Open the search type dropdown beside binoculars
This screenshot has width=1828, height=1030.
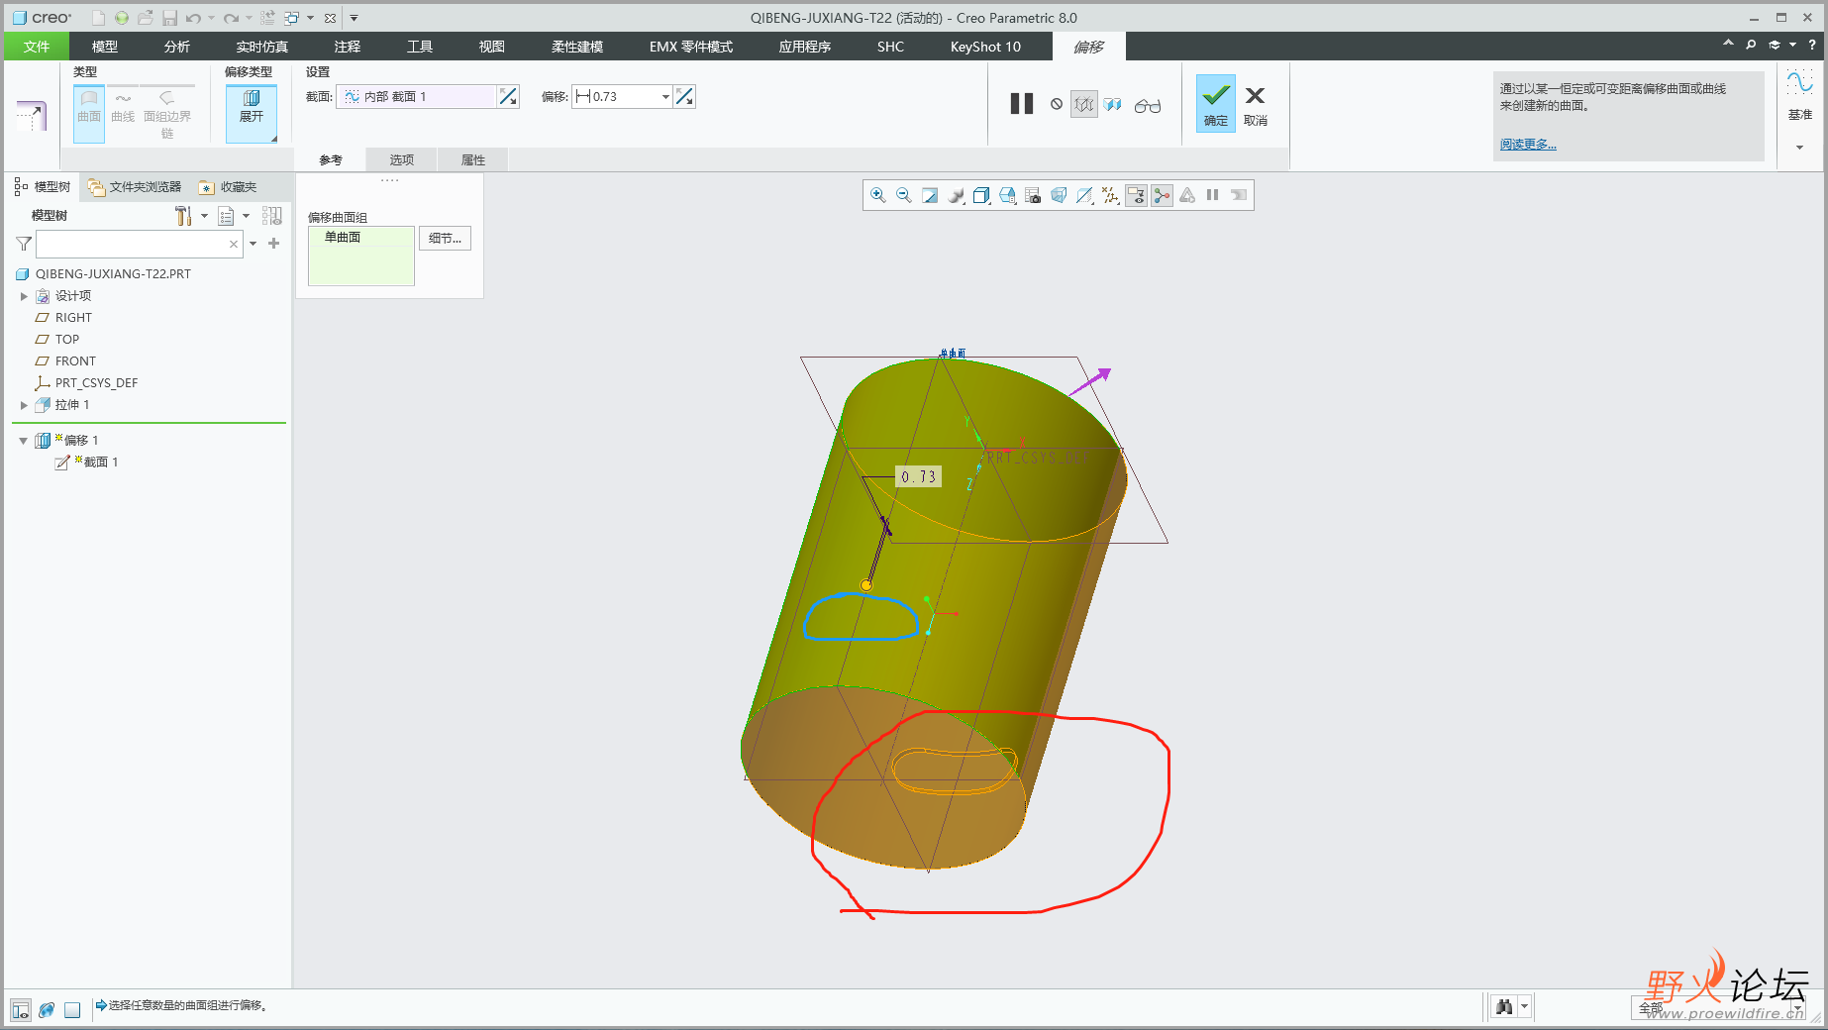(1525, 1007)
